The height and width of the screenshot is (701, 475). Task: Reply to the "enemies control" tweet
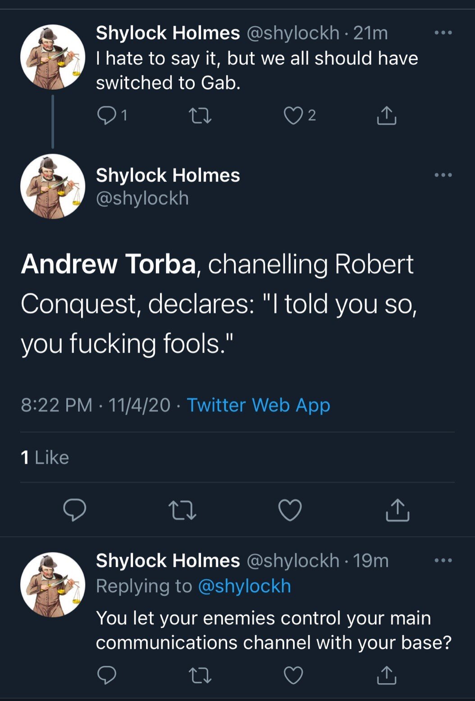[x=107, y=675]
